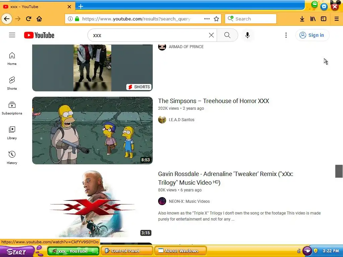Click NEON-X channel avatar

[x=162, y=201]
